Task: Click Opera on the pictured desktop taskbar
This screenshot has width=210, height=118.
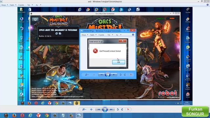Action: click(x=36, y=103)
